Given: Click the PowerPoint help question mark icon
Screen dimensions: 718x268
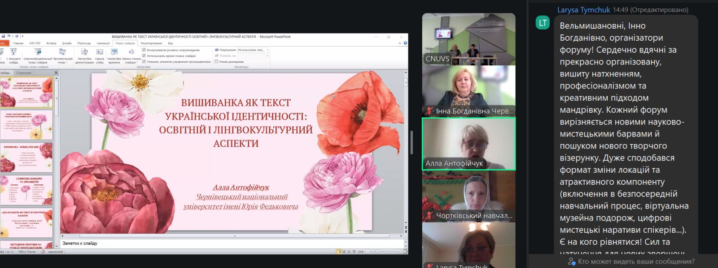Looking at the screenshot, I should (x=405, y=43).
